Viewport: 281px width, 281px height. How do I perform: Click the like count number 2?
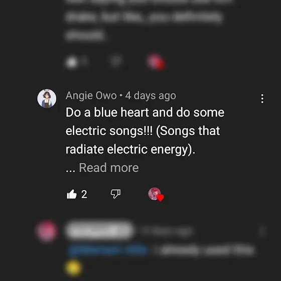click(x=84, y=194)
